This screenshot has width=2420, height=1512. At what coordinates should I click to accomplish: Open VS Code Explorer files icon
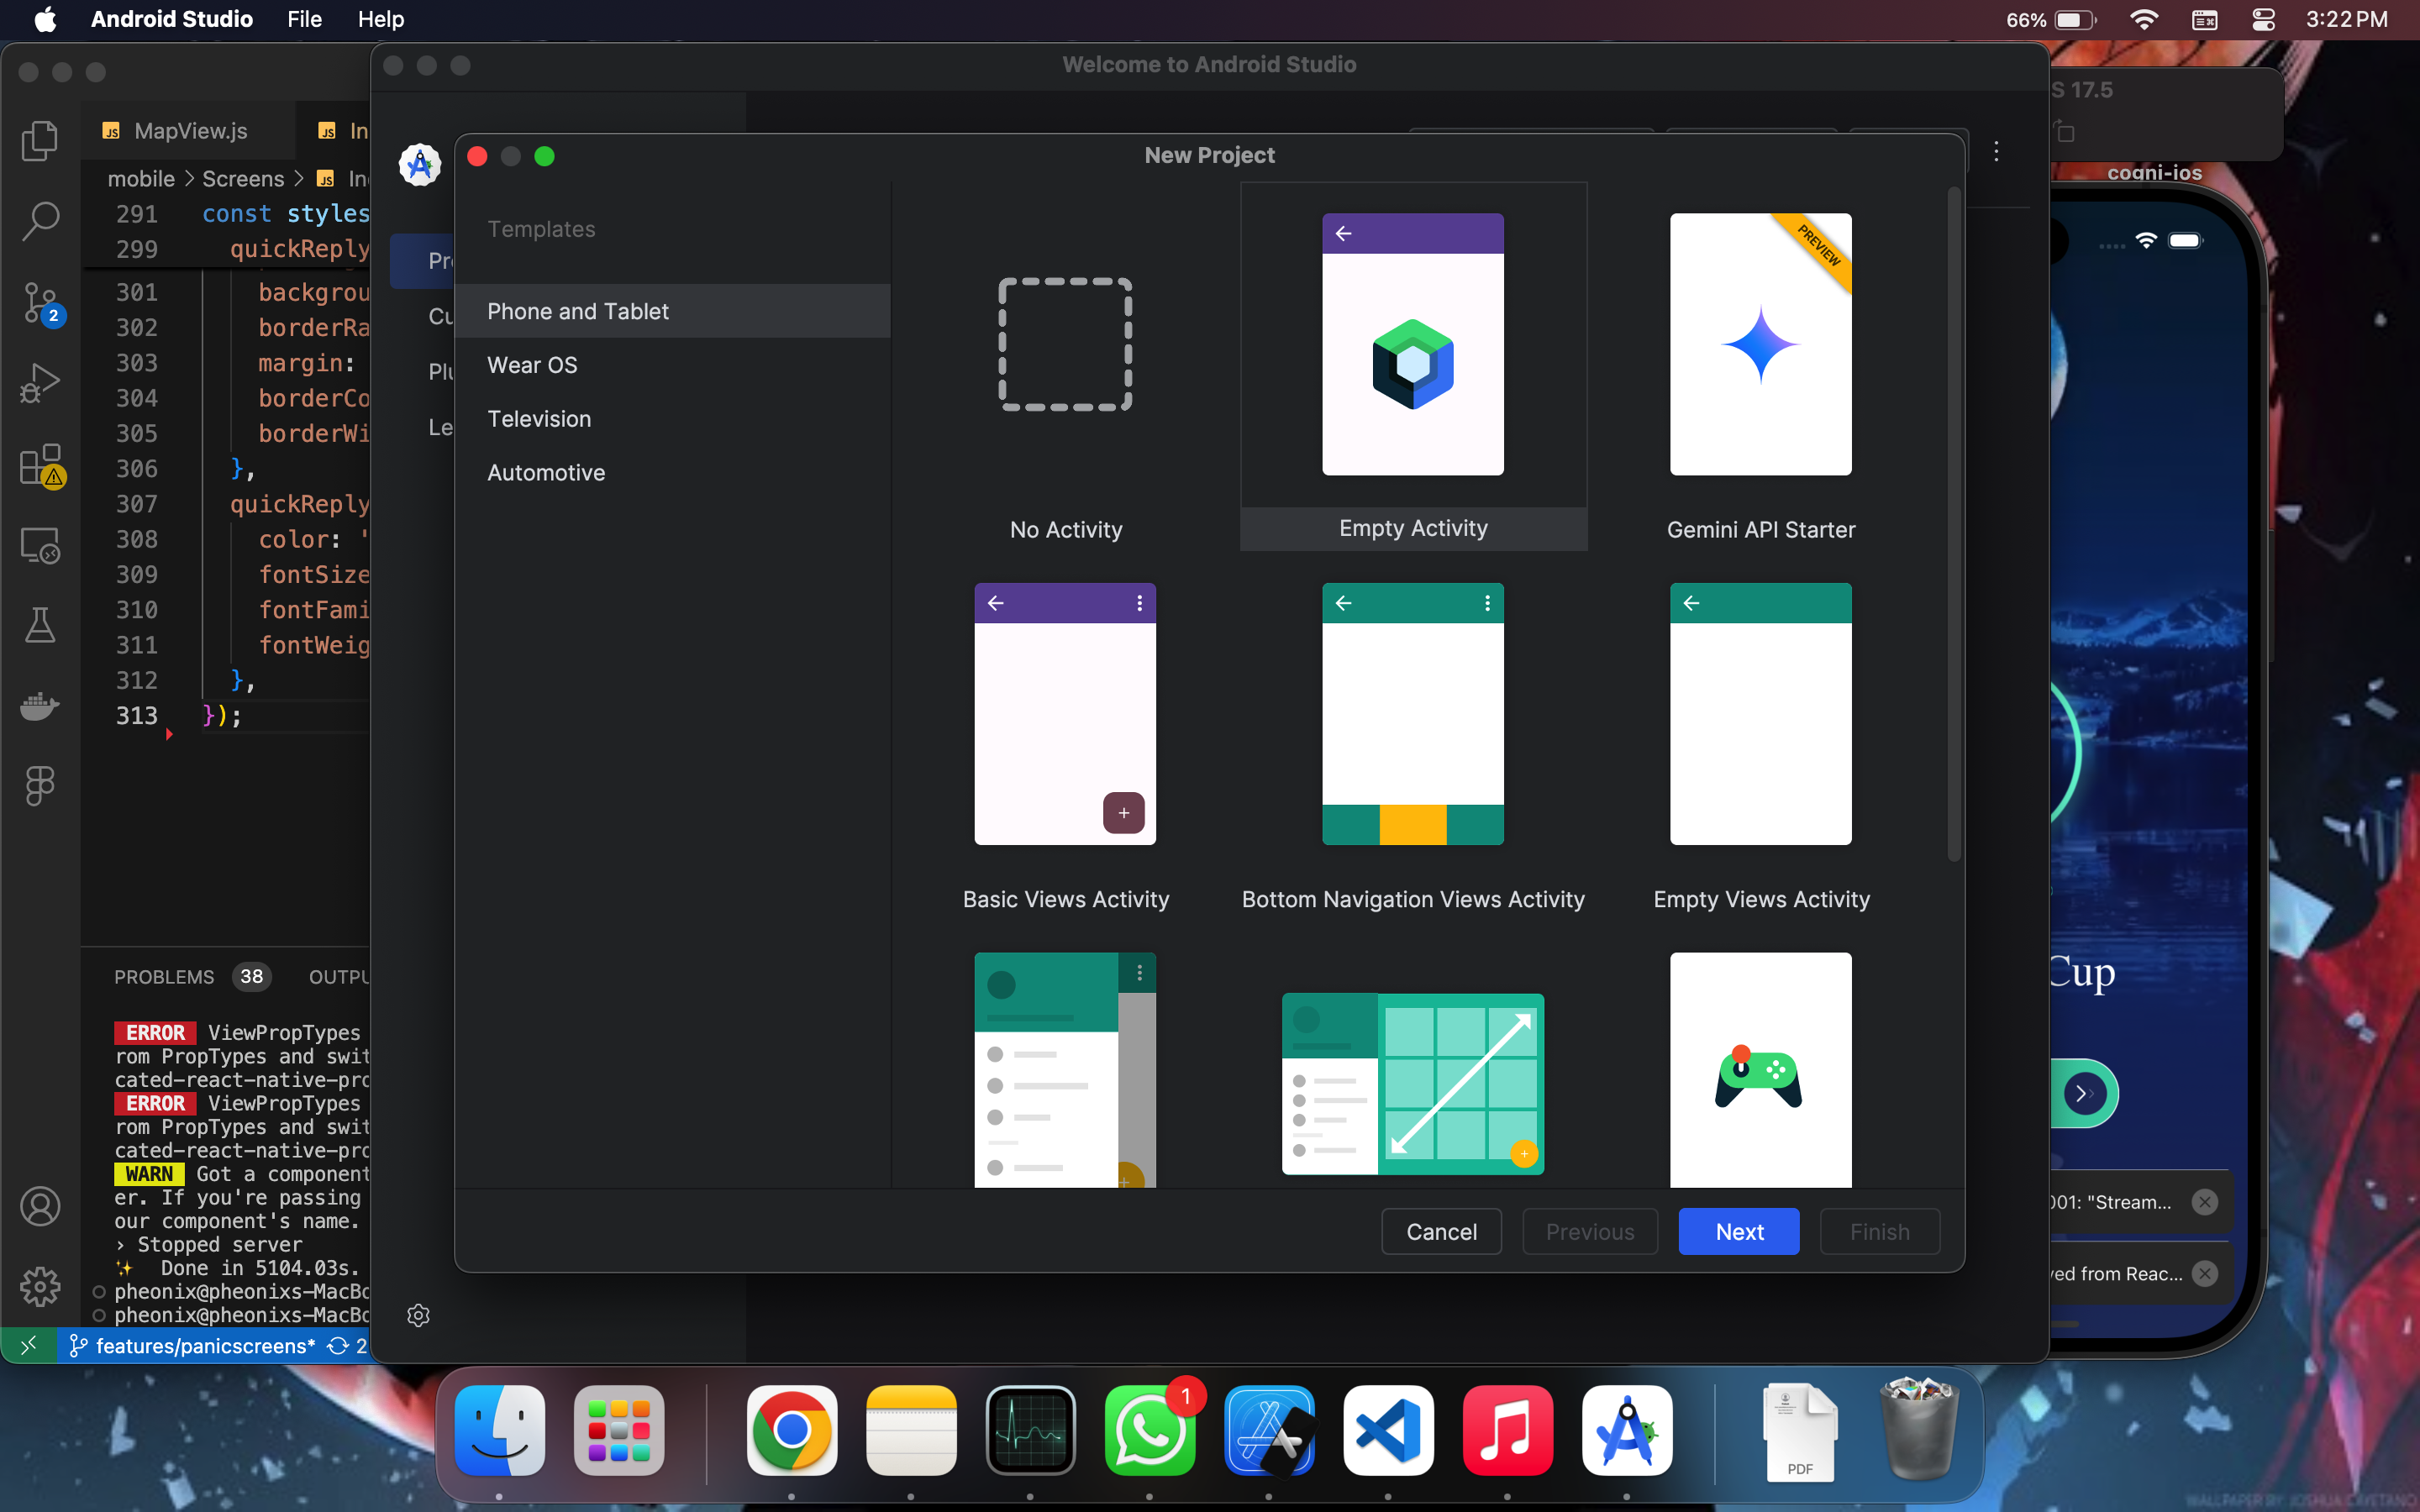tap(40, 140)
